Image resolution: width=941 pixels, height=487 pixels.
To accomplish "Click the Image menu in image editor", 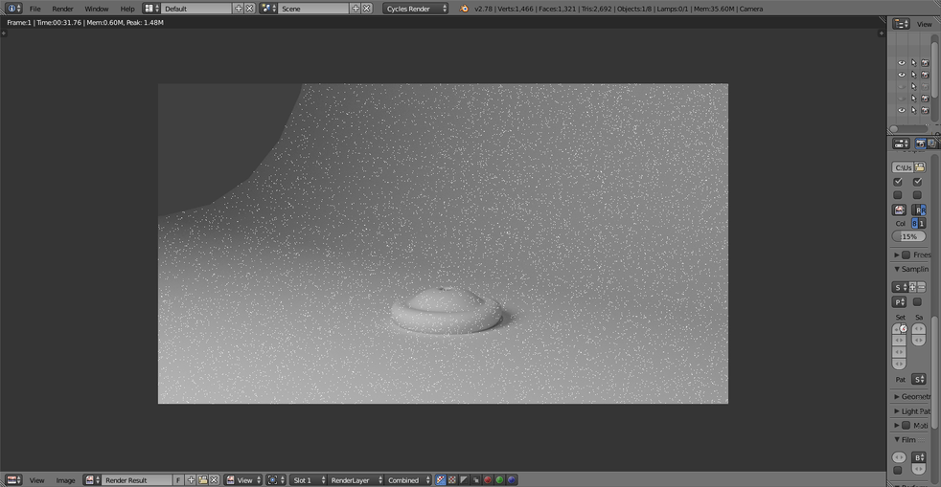I will [65, 480].
